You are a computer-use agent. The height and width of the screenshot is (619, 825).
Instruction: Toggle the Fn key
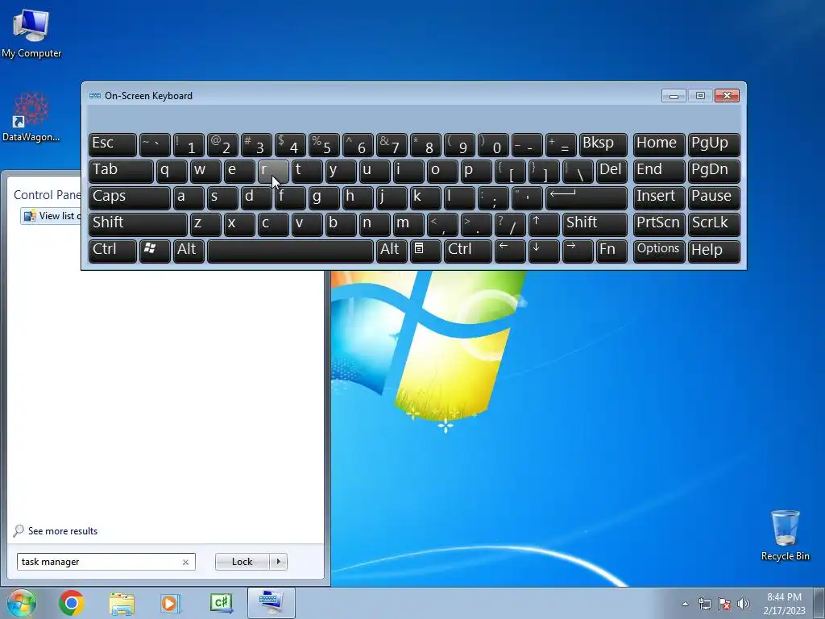pos(611,251)
